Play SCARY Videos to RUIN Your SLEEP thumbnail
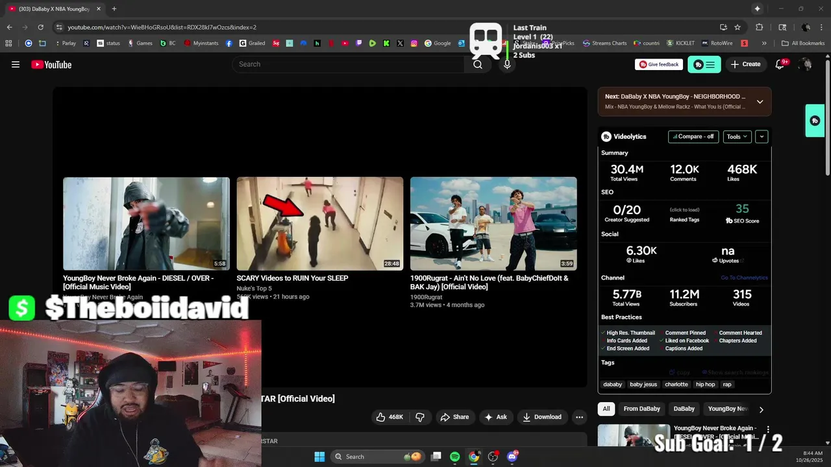Image resolution: width=831 pixels, height=467 pixels. (x=319, y=223)
